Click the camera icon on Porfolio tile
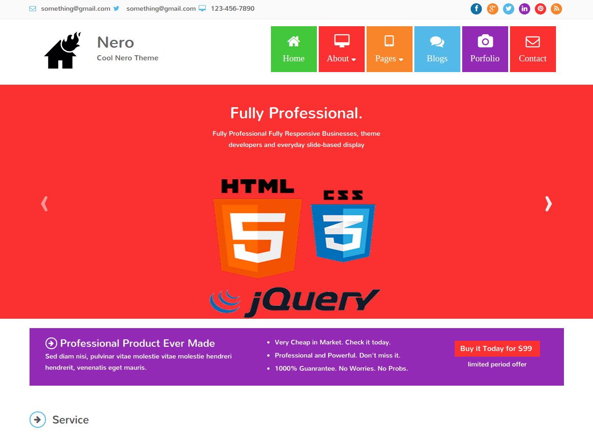 point(485,41)
